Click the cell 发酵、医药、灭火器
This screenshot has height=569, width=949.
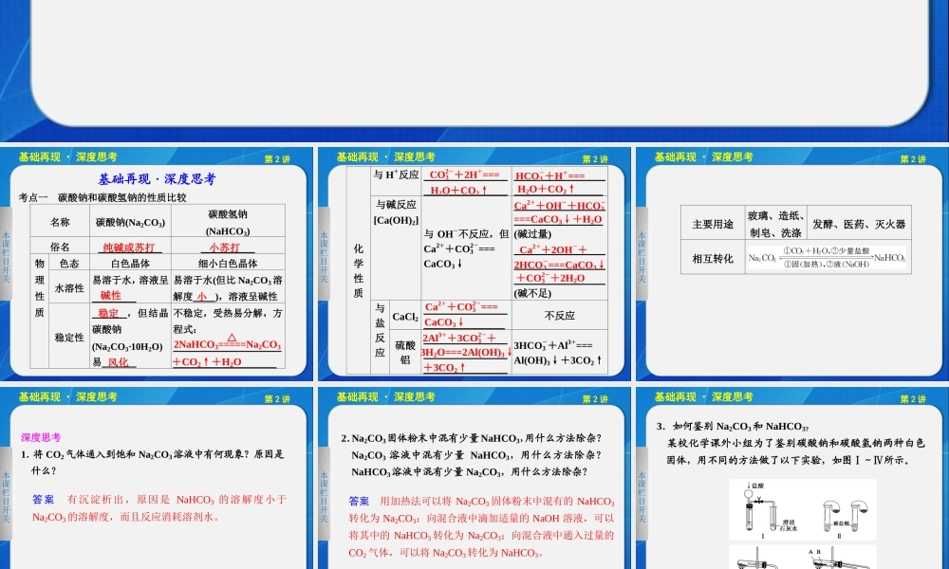(x=859, y=224)
